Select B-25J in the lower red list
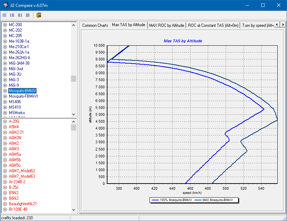This screenshot has width=287, height=221. pyautogui.click(x=13, y=187)
